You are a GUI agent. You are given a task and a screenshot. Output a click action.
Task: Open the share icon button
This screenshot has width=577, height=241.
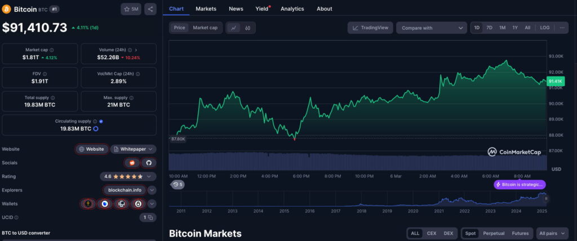[150, 9]
